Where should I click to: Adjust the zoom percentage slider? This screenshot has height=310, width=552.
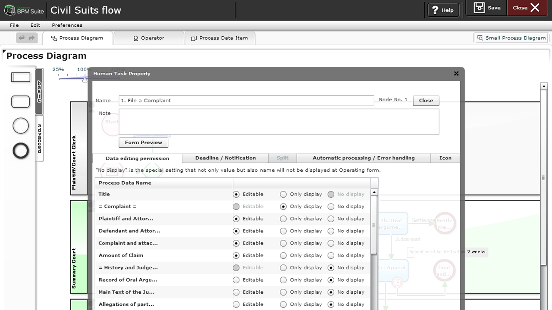pyautogui.click(x=85, y=79)
